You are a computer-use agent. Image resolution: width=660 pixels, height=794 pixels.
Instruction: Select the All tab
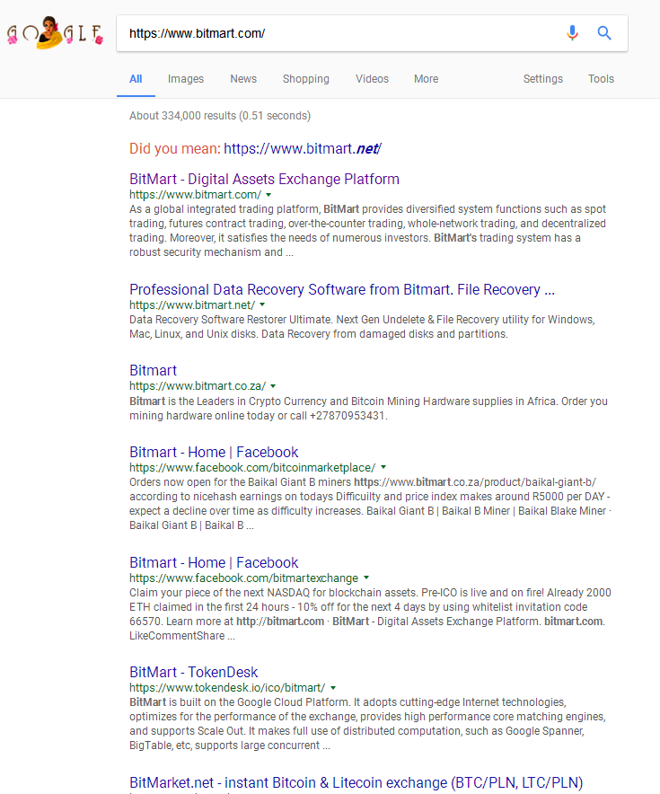(136, 79)
